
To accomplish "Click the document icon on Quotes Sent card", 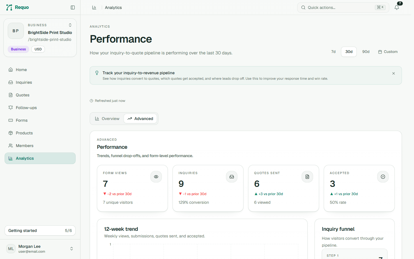I will [307, 177].
